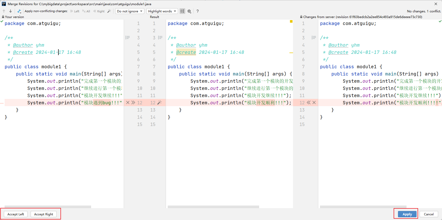Toggle doc comment marker in right gutter
The image size is (442, 220).
(314, 38)
